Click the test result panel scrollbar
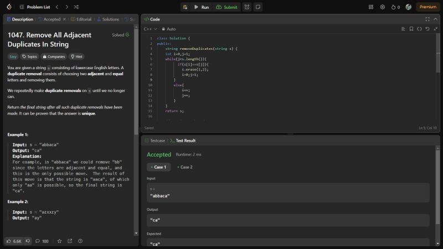The width and height of the screenshot is (443, 249). click(x=437, y=186)
